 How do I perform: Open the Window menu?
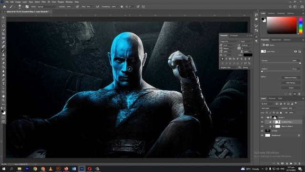tap(69, 2)
